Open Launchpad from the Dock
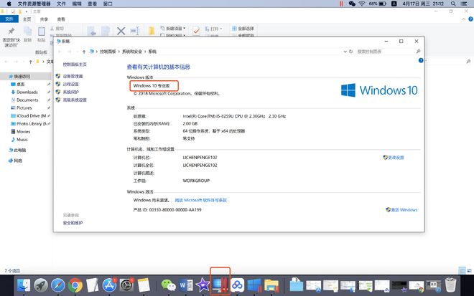 (41, 285)
